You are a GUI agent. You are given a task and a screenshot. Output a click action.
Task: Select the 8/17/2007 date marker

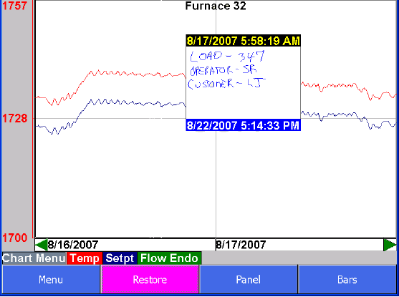(241, 245)
